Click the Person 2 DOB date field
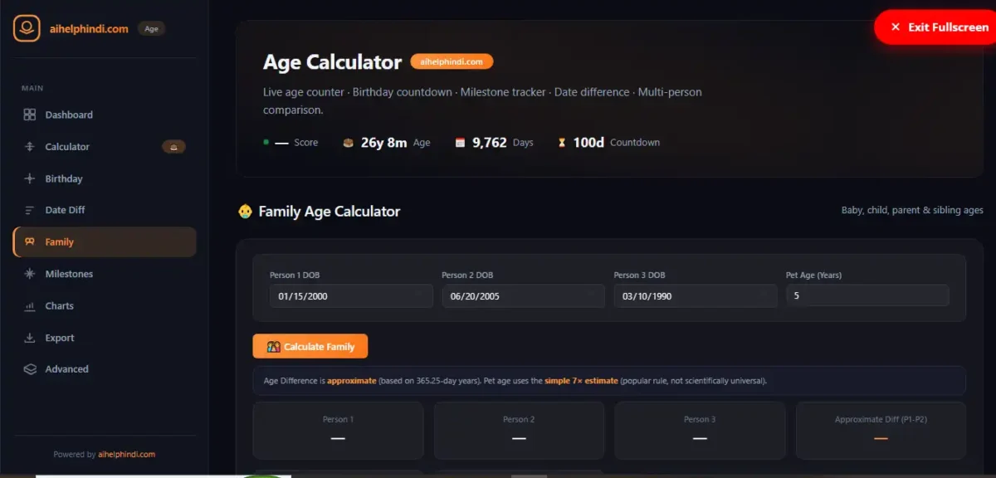The width and height of the screenshot is (996, 478). pyautogui.click(x=524, y=295)
